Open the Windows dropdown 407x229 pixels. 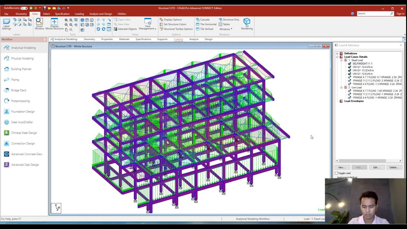pos(226,29)
